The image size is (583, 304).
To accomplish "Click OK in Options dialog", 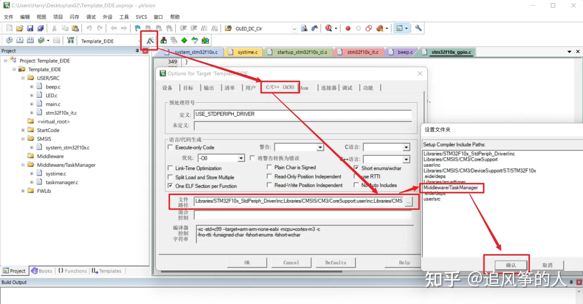I will coord(247,262).
